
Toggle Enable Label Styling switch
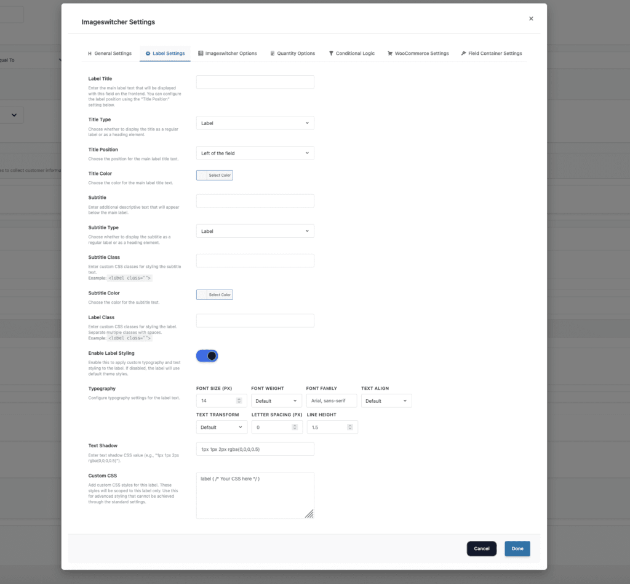pos(207,356)
